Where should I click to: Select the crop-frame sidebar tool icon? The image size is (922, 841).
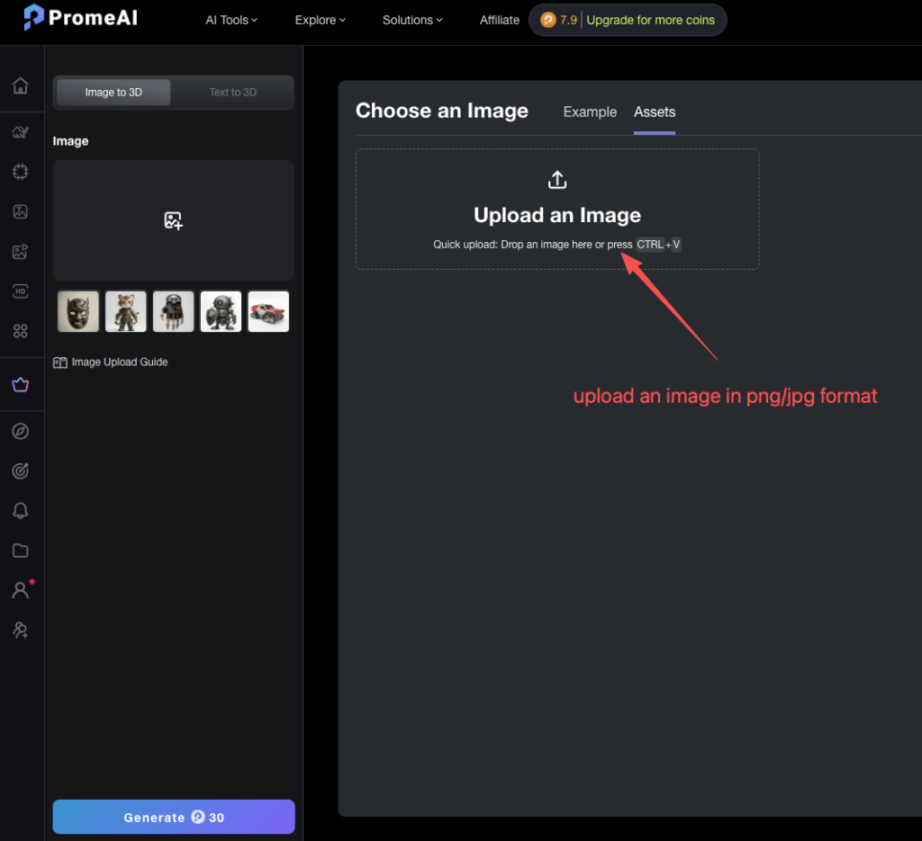21,172
